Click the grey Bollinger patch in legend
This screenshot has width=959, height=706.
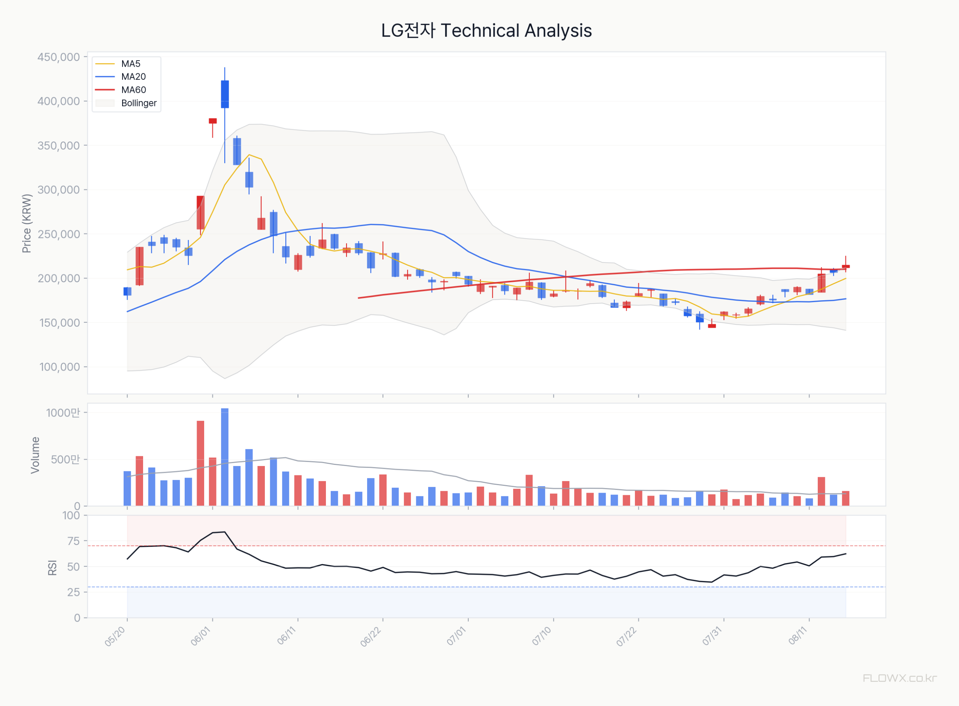(105, 103)
